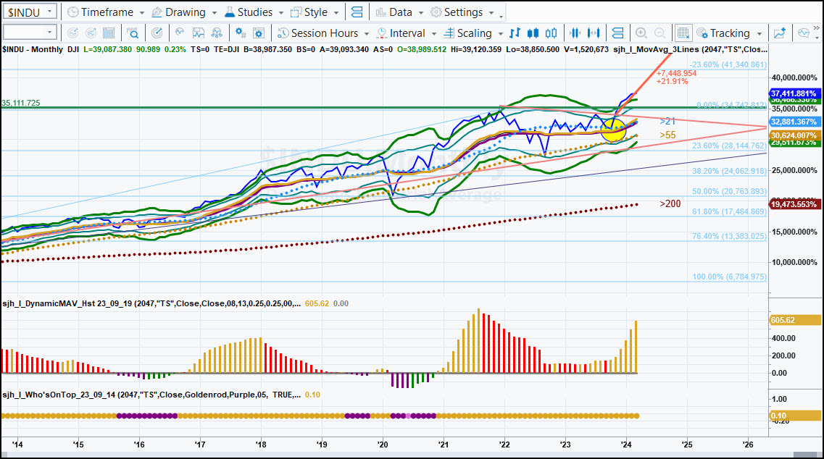Open the Scaling dropdown
824x459 pixels.
pos(473,33)
